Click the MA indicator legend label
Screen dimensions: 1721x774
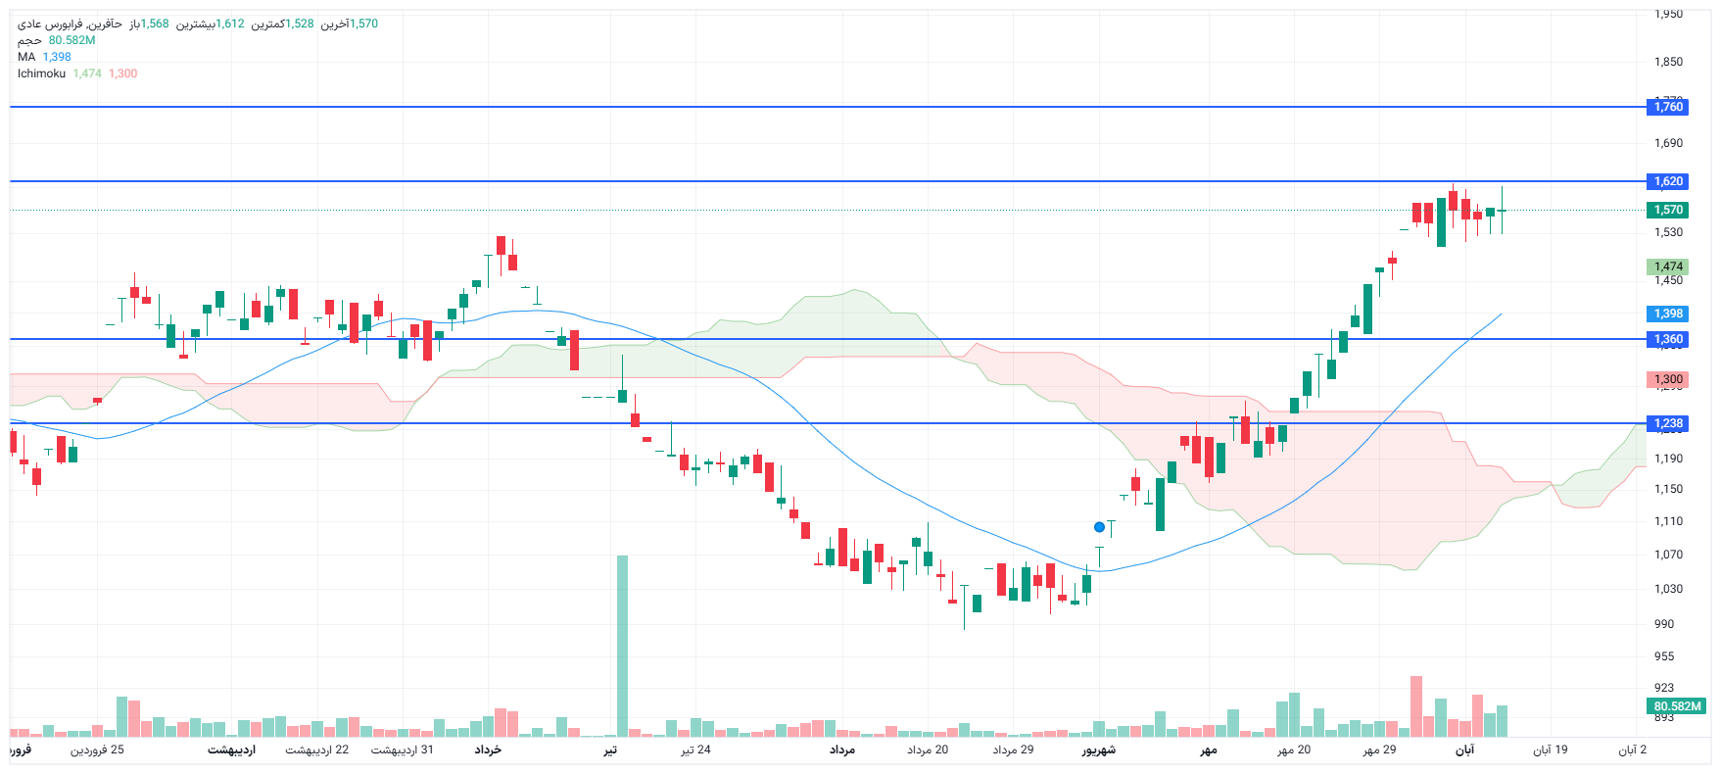pyautogui.click(x=26, y=57)
